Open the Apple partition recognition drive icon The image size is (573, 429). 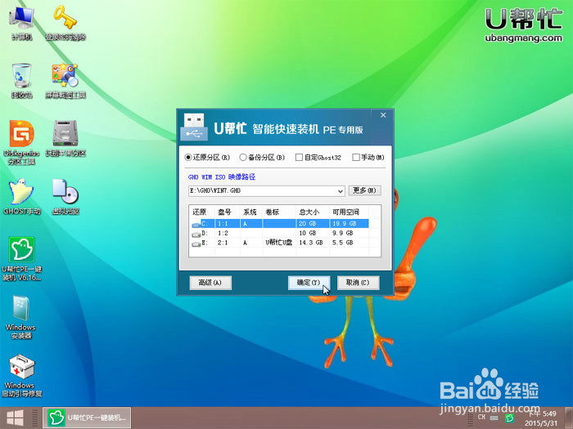[x=65, y=139]
